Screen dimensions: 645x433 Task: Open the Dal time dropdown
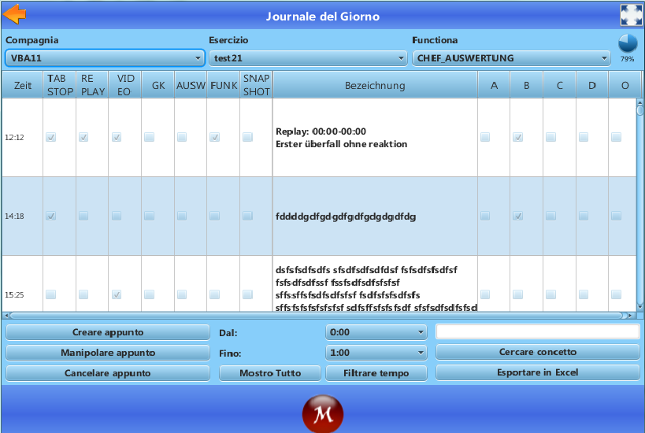tap(376, 332)
